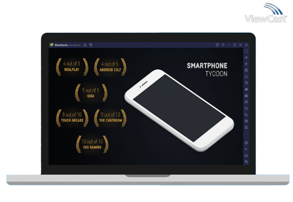
Task: Minimize the BlueStacks window
Action: coord(229,45)
